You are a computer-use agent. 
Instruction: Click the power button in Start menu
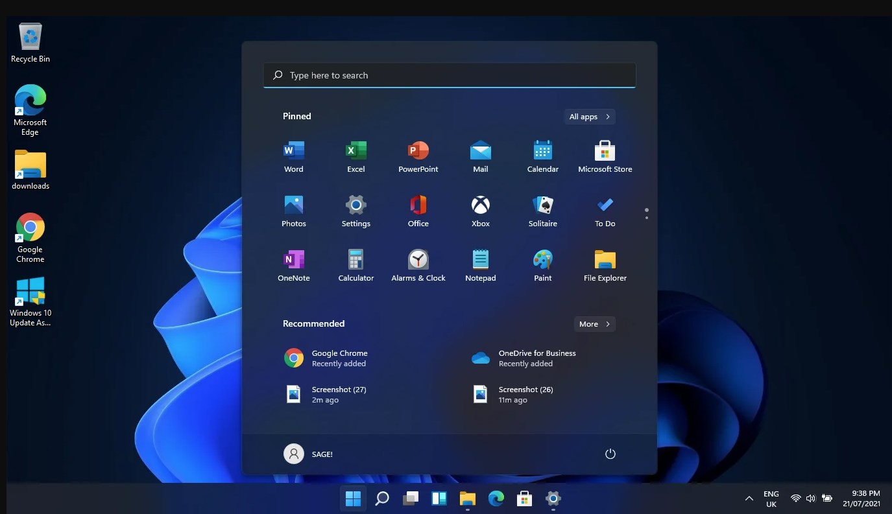pyautogui.click(x=610, y=454)
